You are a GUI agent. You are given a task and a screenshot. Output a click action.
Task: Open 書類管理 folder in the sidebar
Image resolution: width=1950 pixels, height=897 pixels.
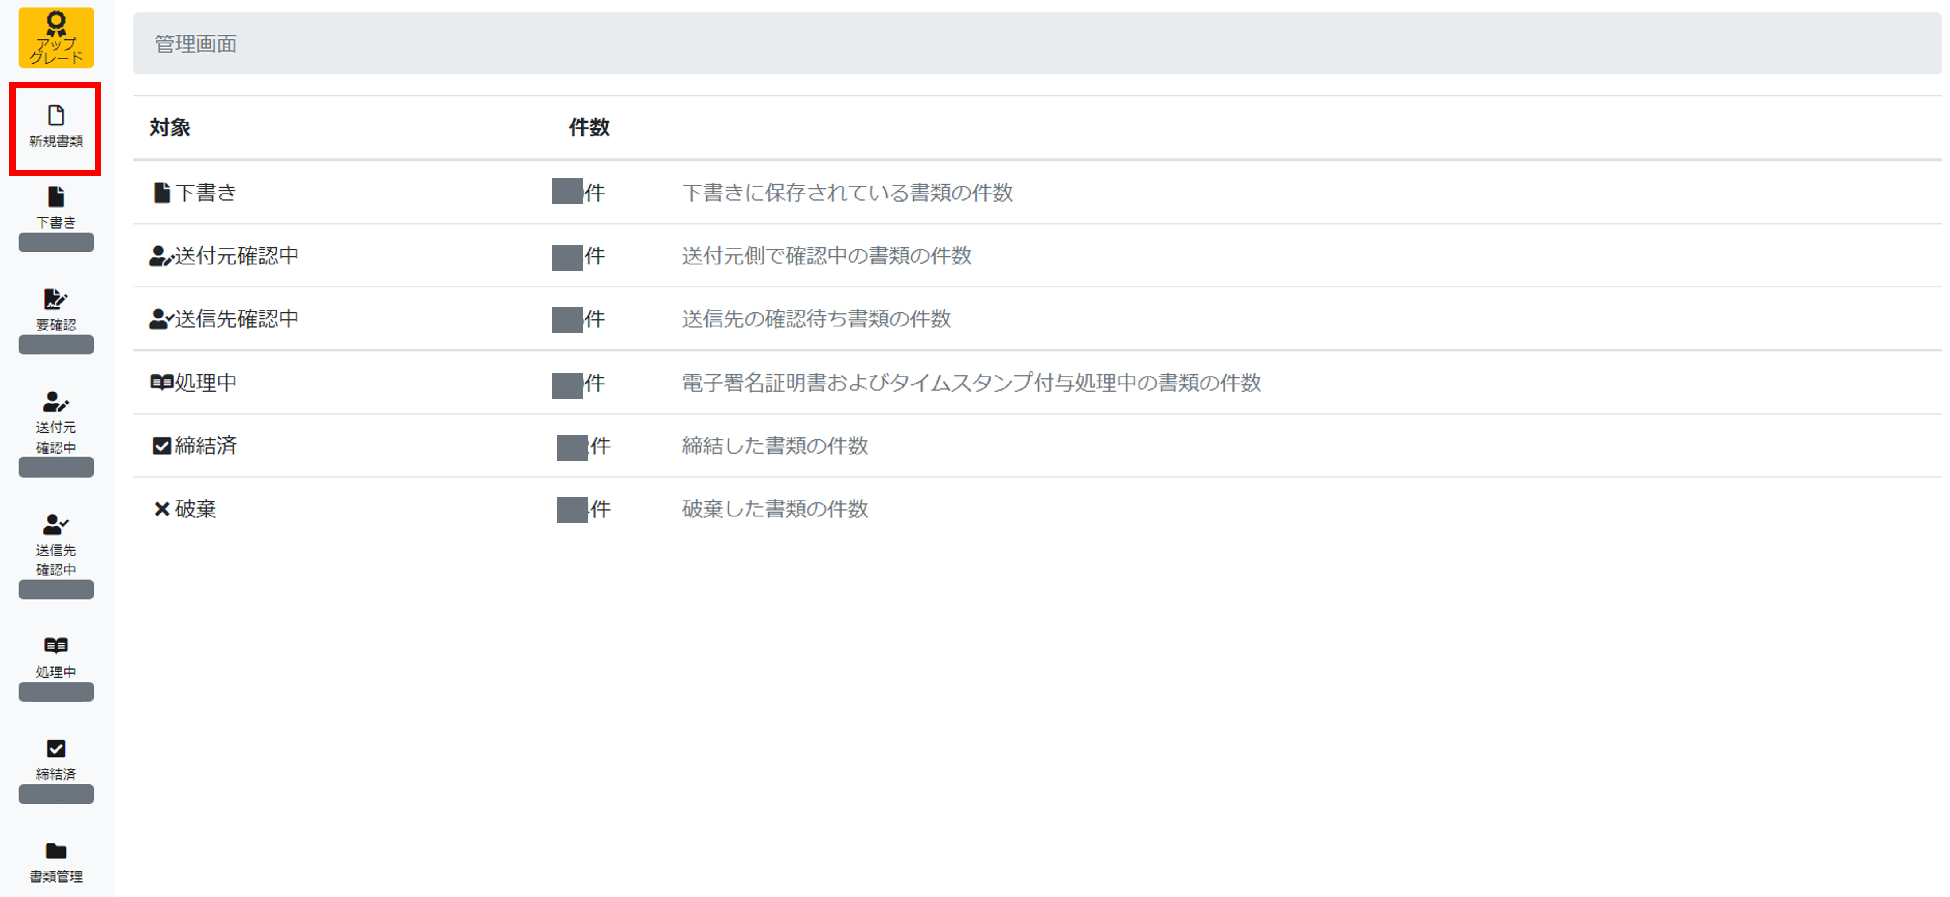click(56, 862)
